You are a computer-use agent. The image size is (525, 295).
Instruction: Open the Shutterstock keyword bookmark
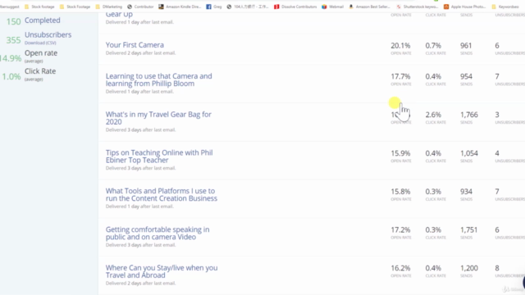(x=418, y=7)
